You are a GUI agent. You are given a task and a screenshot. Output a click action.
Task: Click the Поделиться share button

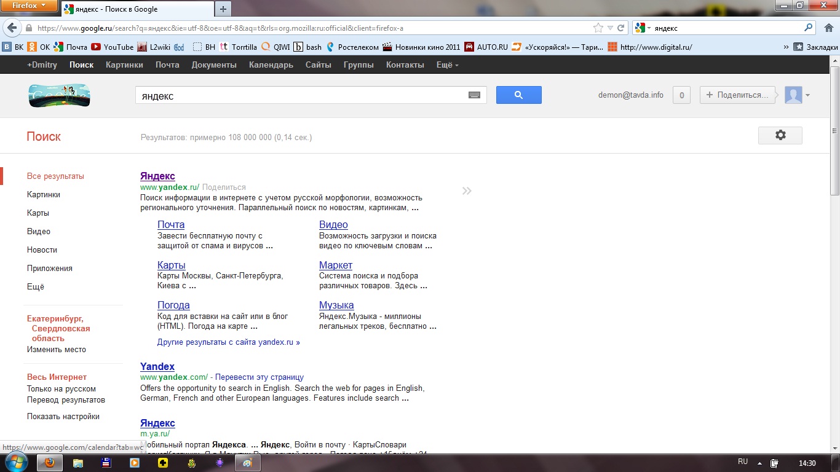click(737, 95)
